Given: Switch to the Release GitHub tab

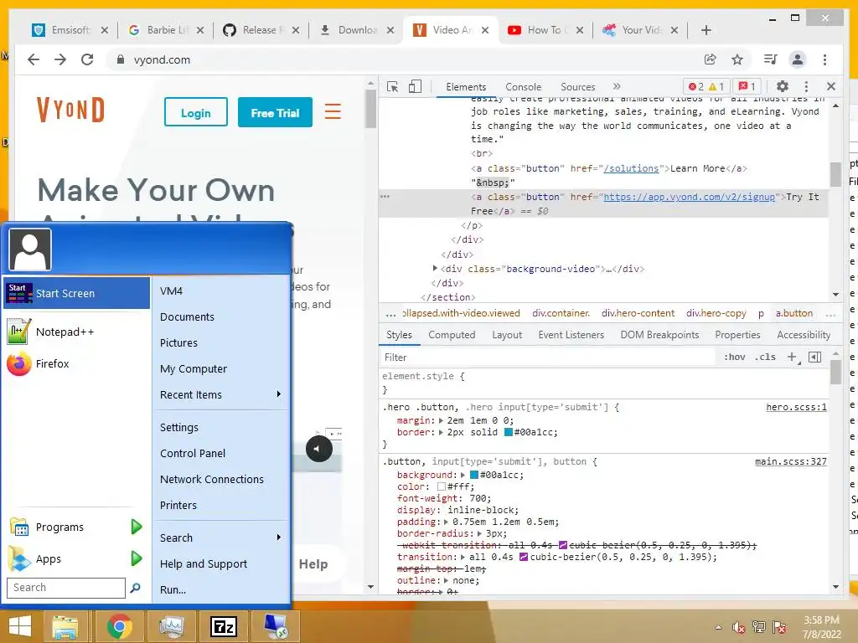Looking at the screenshot, I should click(261, 30).
